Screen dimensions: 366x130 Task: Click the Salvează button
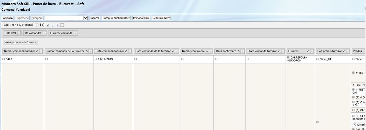click(x=7, y=18)
